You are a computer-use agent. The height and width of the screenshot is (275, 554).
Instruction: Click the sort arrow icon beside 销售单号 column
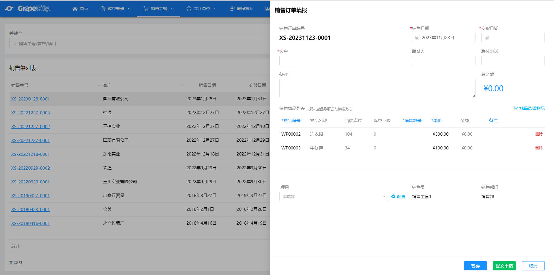click(98, 85)
